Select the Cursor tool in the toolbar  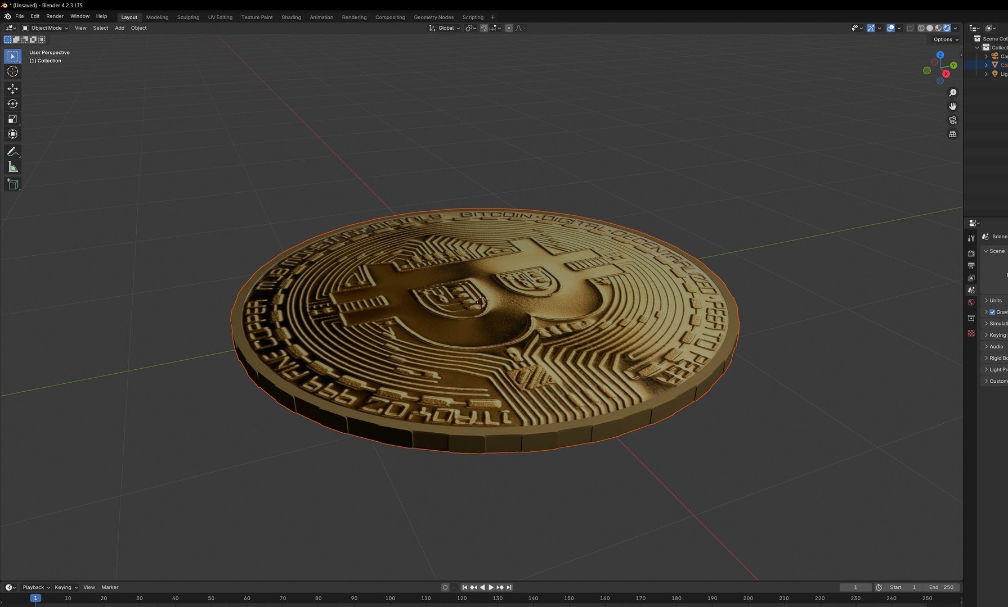point(12,71)
